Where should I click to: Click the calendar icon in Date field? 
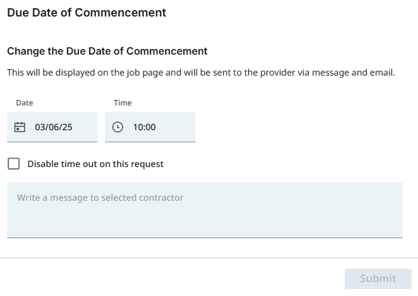[20, 127]
